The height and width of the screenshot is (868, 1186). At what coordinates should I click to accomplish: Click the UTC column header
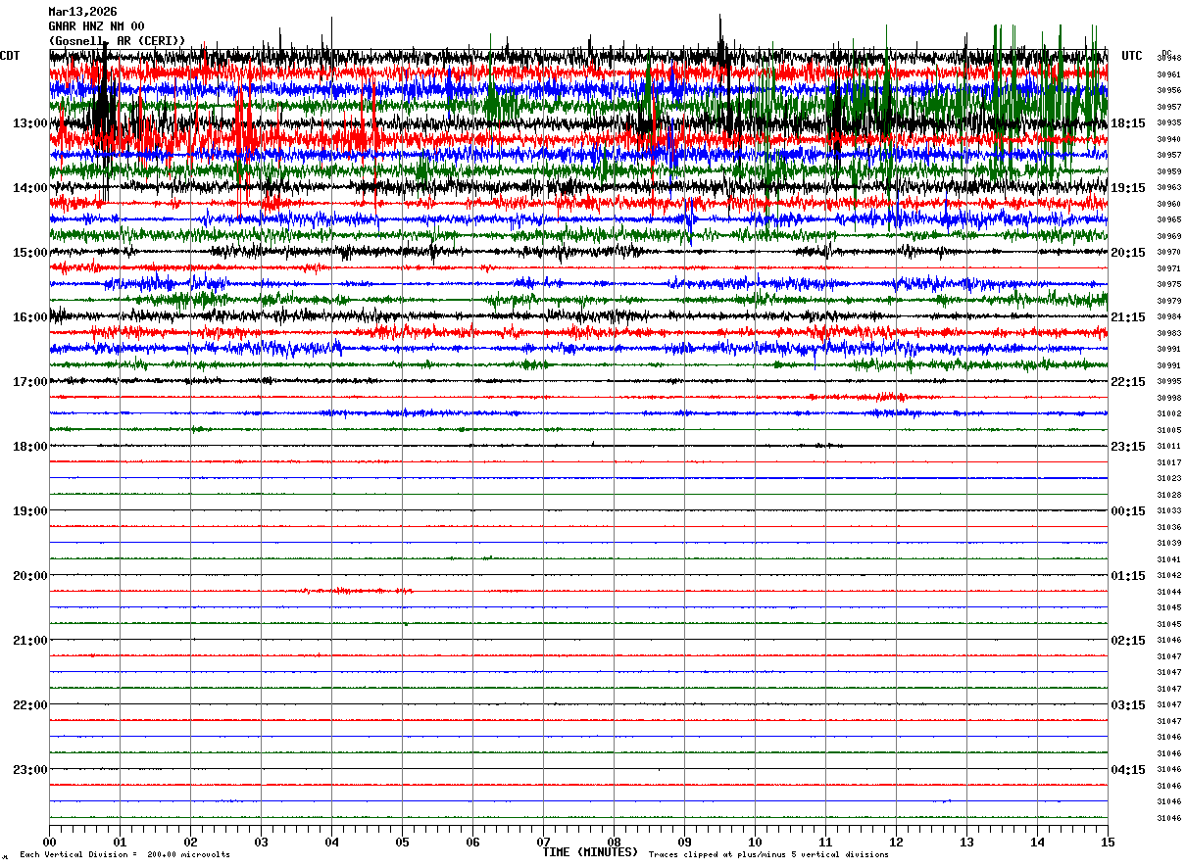pyautogui.click(x=1132, y=56)
